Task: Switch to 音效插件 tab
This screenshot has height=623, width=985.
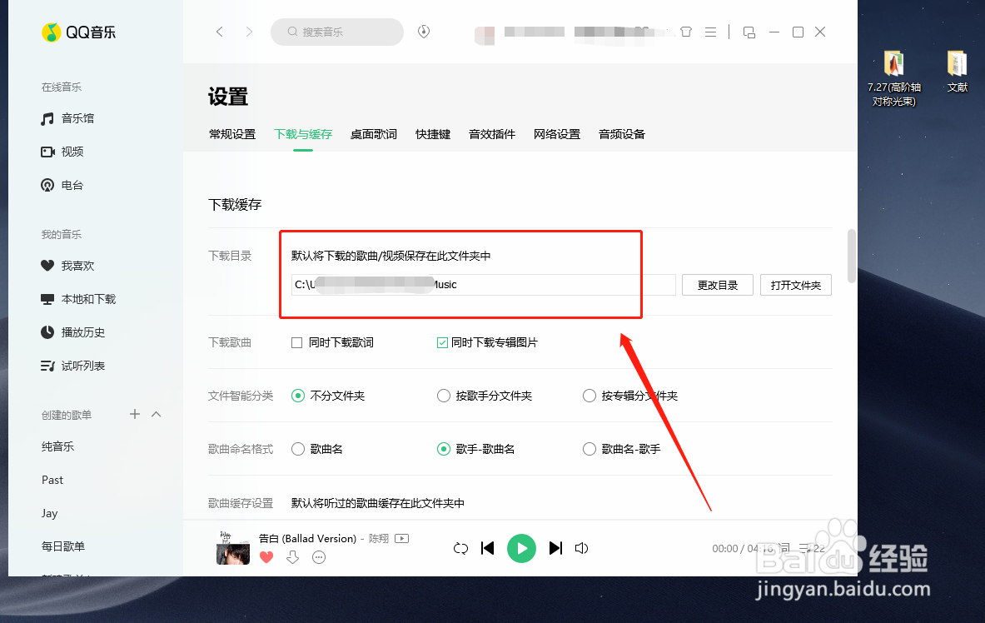Action: 492,134
